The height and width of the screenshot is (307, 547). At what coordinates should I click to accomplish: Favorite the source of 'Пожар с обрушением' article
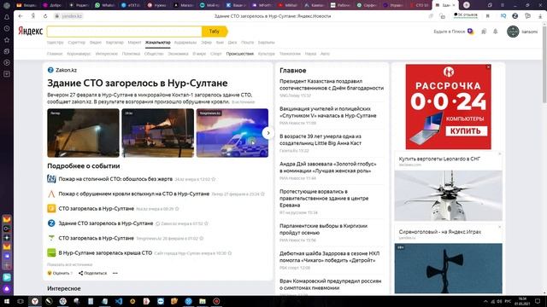262,194
